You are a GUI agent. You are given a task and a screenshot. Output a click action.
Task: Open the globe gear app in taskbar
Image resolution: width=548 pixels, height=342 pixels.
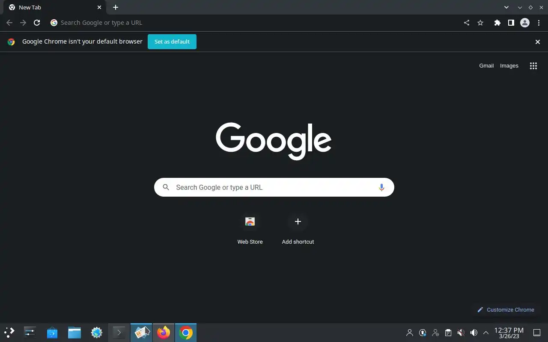[97, 333]
